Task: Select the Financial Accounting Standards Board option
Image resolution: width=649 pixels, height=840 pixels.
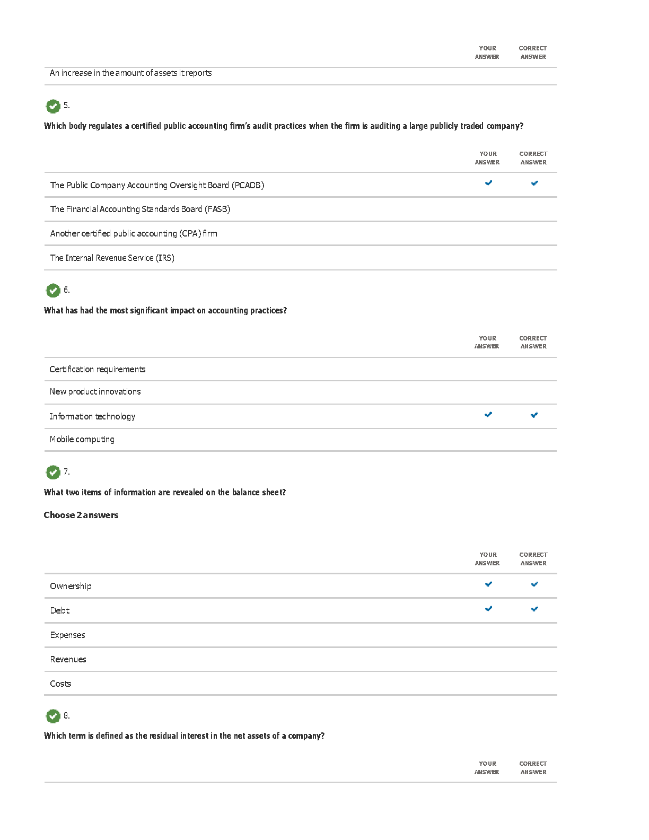Action: pos(140,209)
